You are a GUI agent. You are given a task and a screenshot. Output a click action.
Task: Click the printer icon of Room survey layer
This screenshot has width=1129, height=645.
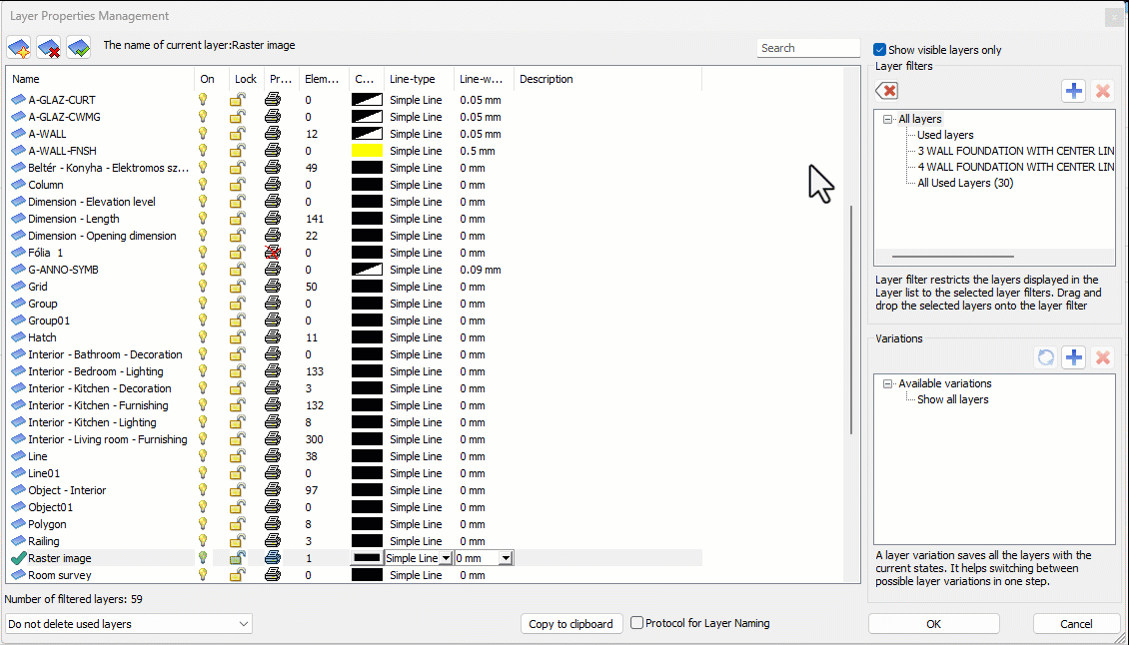tap(272, 575)
